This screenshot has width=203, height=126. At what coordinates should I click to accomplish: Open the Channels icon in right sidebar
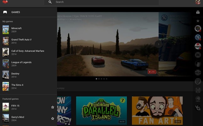(x=198, y=12)
